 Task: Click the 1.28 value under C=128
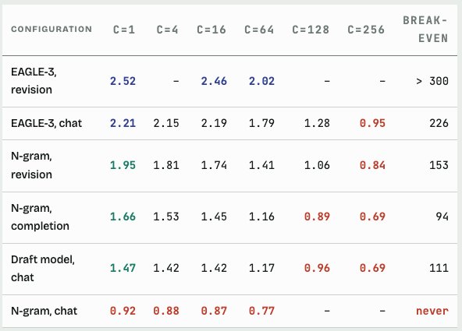click(317, 123)
